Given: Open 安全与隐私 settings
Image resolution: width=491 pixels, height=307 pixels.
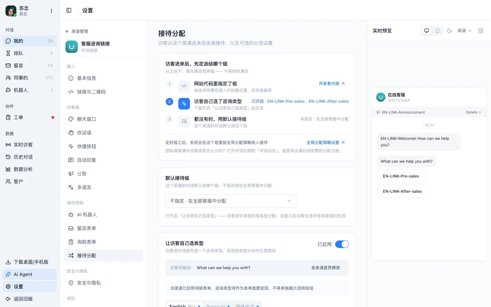Looking at the screenshot, I should (x=103, y=283).
